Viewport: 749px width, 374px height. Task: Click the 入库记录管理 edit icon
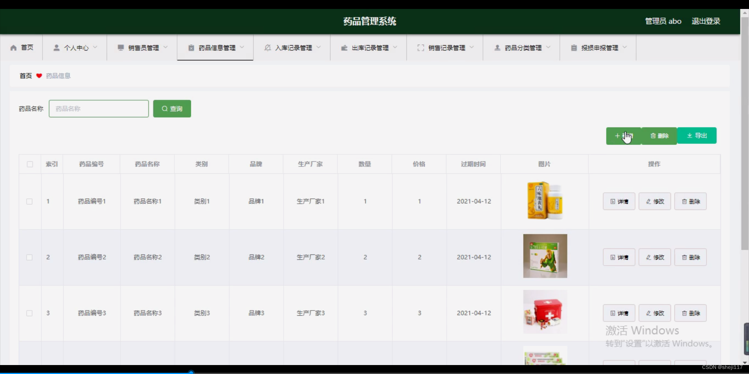tap(268, 48)
